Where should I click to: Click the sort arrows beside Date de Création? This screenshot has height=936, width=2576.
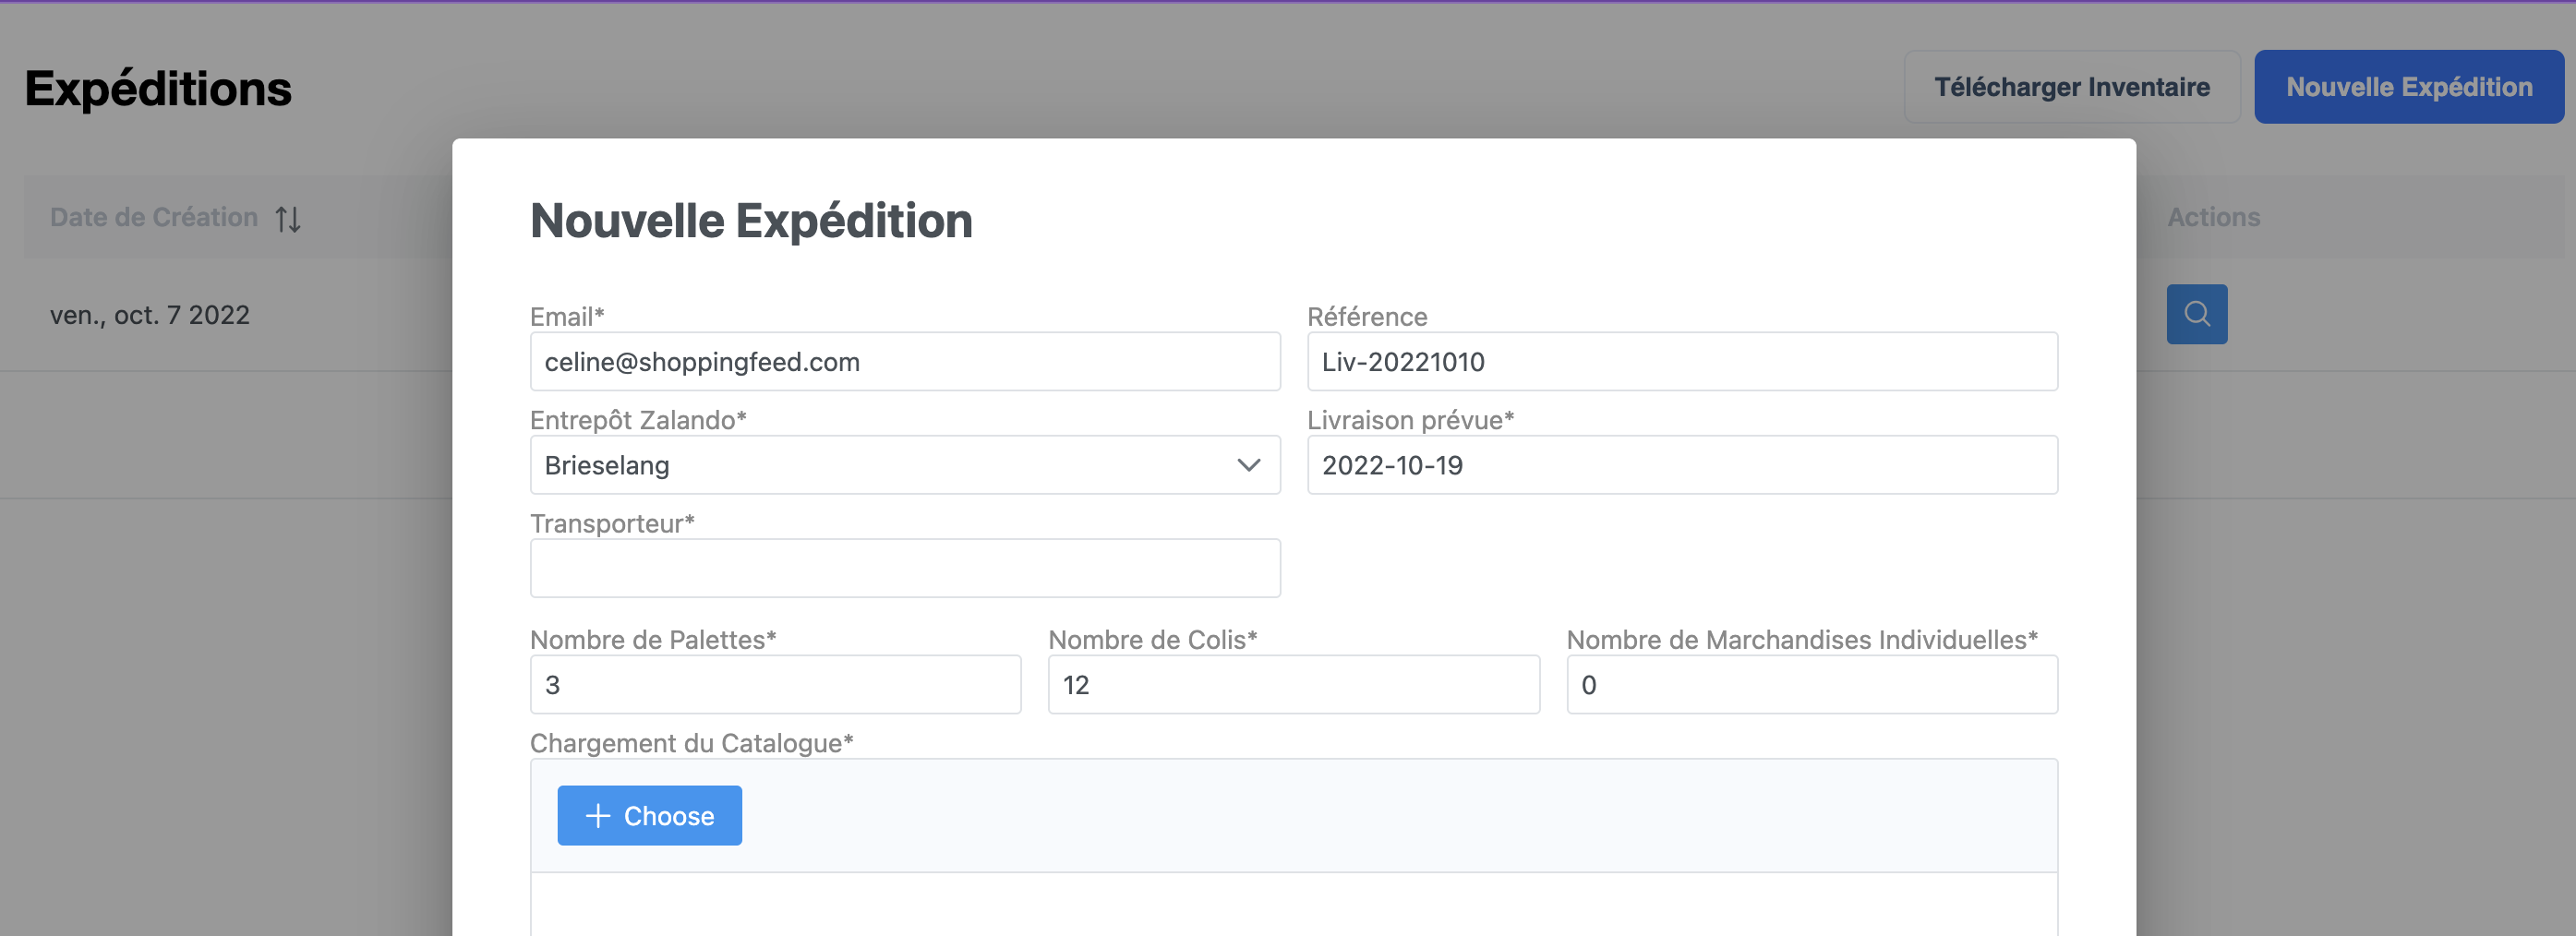point(288,218)
